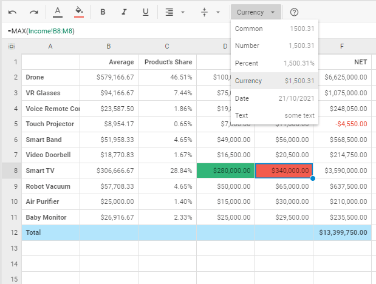Click row 12 header

(x=12, y=232)
